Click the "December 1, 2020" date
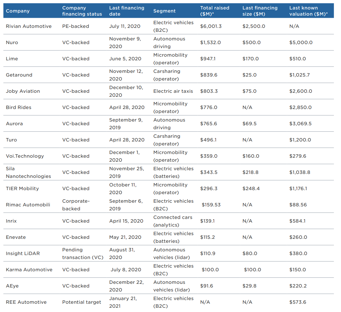This screenshot has width=341, height=312. [124, 156]
